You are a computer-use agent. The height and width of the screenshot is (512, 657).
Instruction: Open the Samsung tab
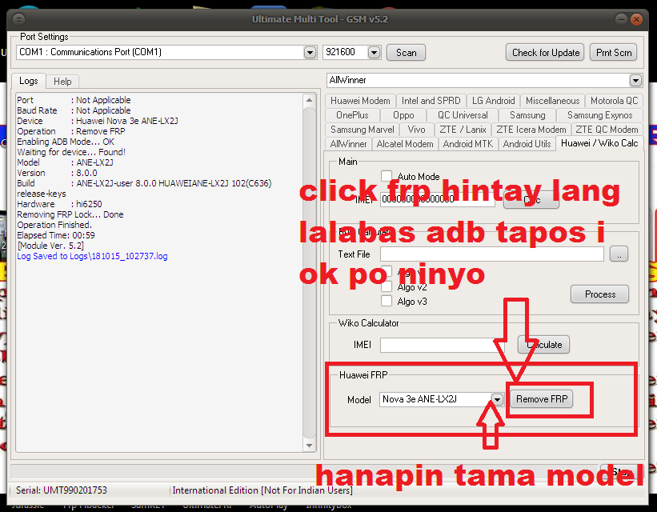(527, 115)
